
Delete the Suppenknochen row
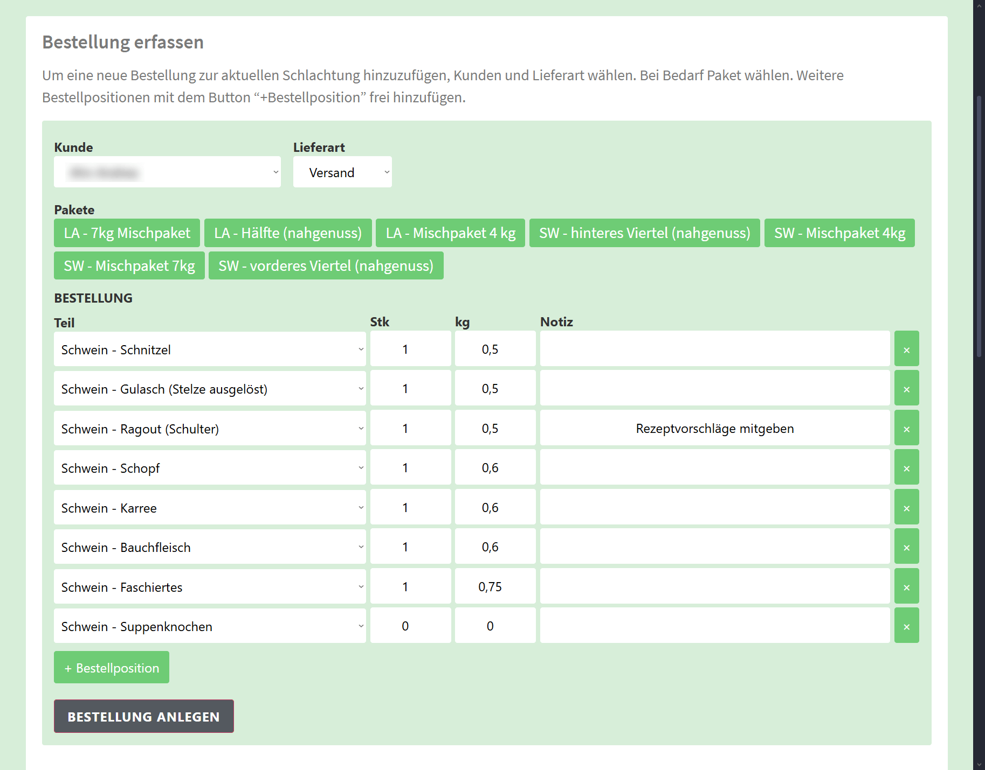906,626
